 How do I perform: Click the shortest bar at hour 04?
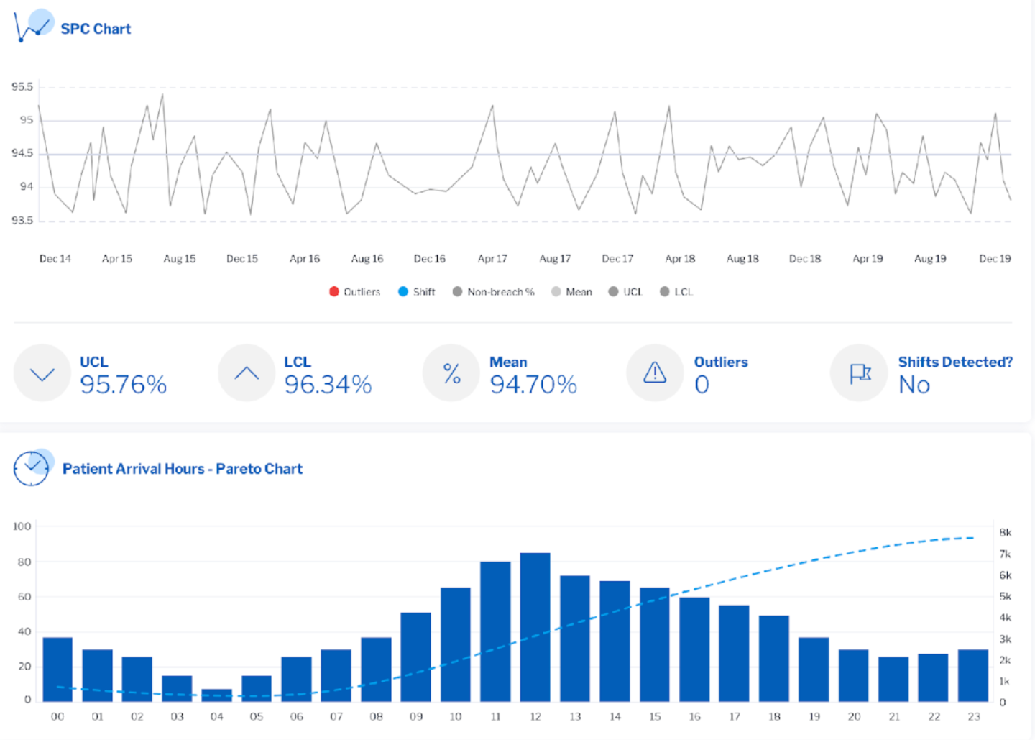(x=217, y=695)
